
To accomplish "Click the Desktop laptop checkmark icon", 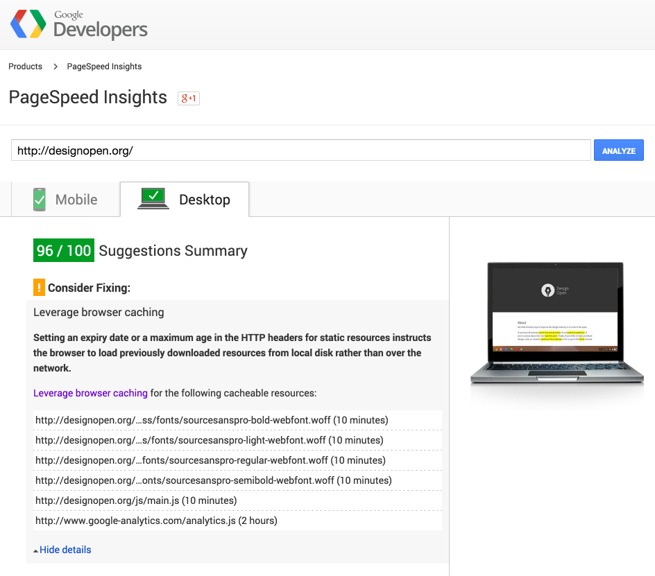I will [153, 199].
